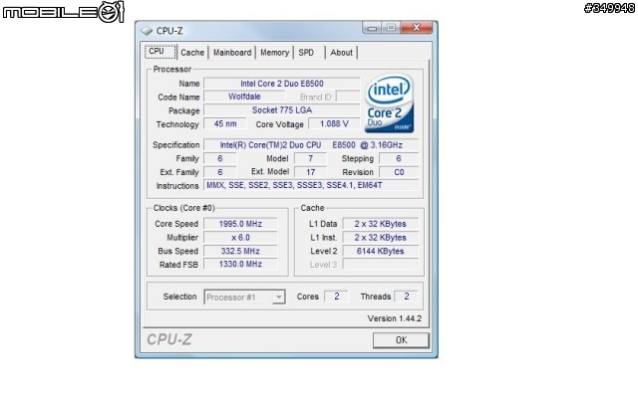
Task: Click the Cores value 2
Action: point(336,297)
